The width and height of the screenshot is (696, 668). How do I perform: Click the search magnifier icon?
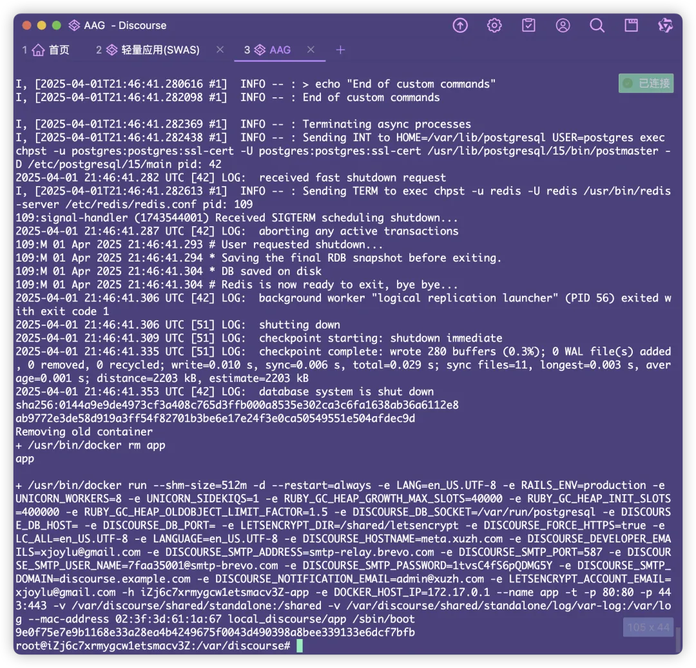click(x=597, y=25)
